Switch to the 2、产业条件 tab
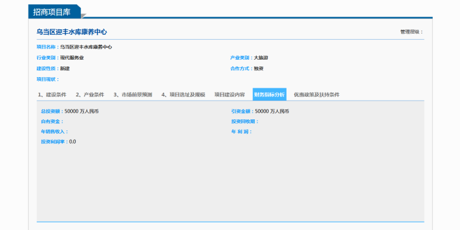Image resolution: width=460 pixels, height=230 pixels. point(90,94)
